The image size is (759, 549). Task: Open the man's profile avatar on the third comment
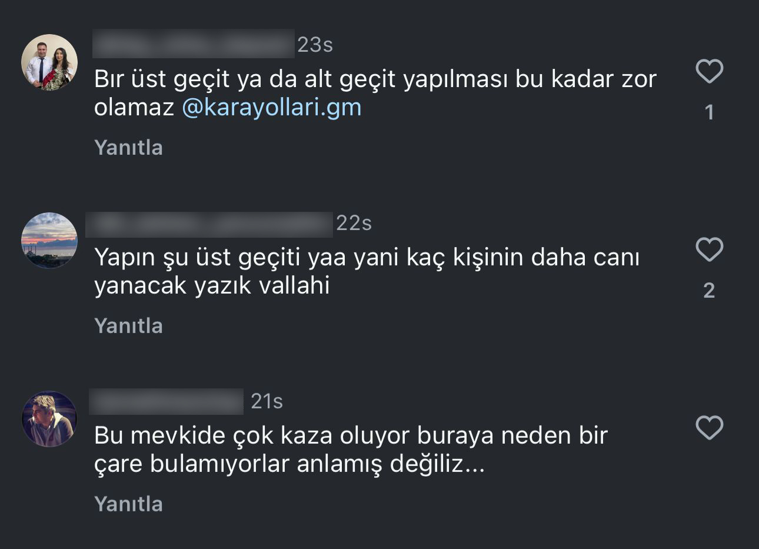(x=49, y=419)
